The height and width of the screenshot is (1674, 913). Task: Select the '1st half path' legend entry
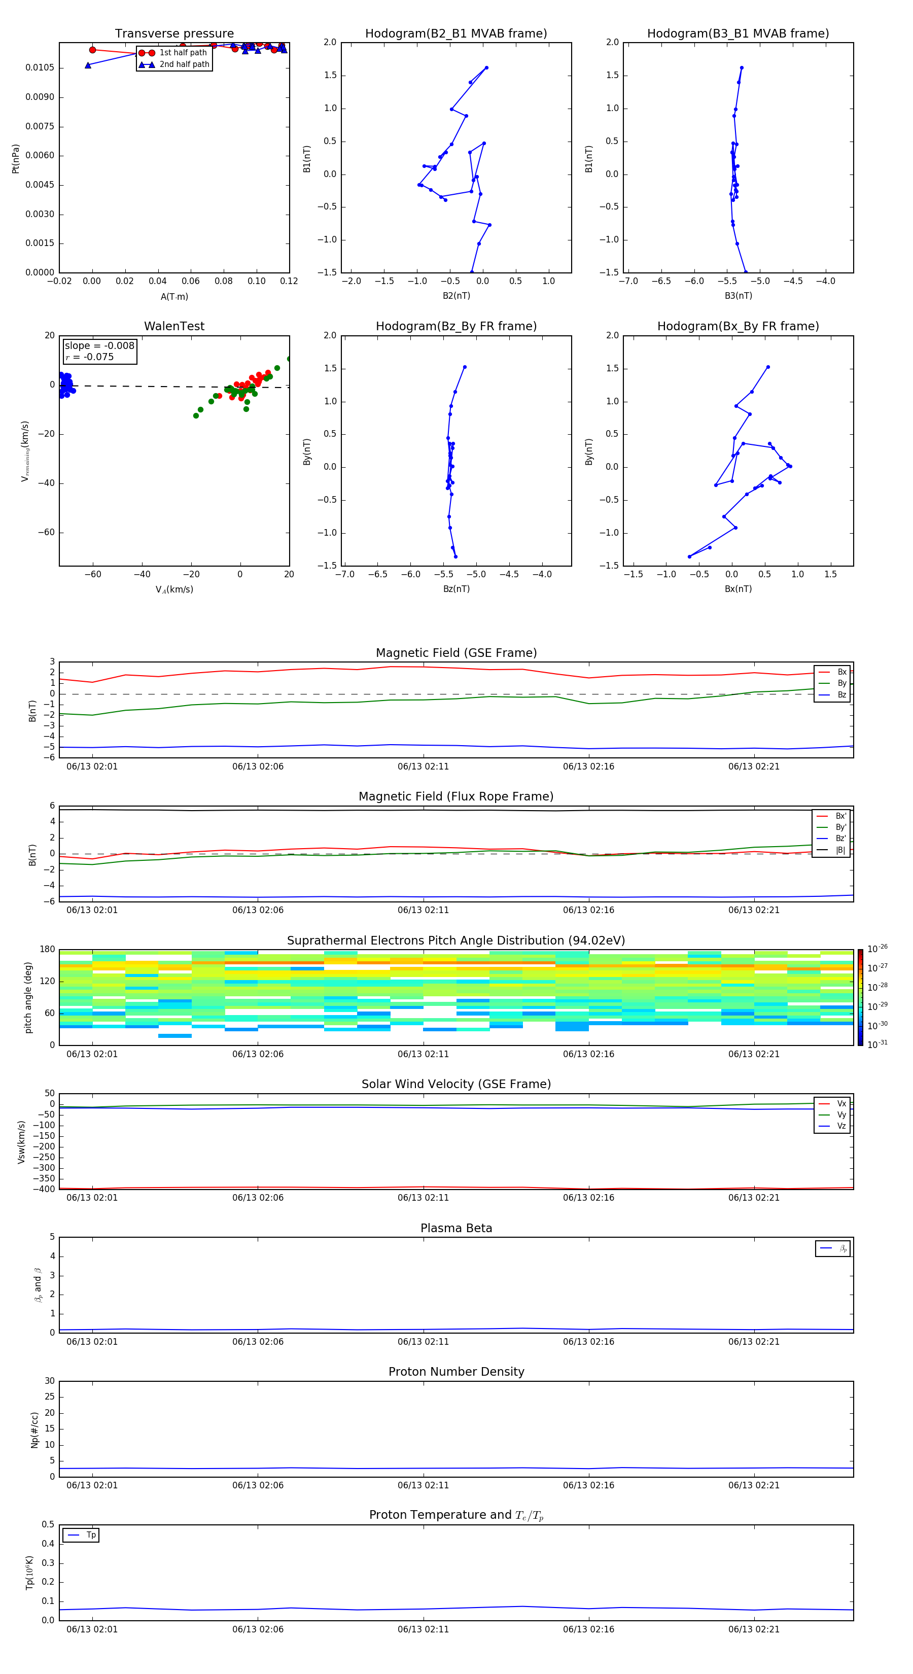click(174, 53)
